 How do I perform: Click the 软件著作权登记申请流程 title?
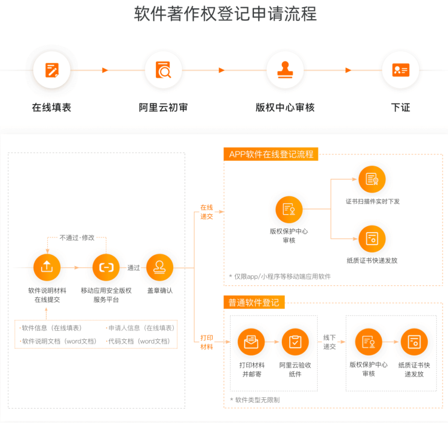click(225, 14)
